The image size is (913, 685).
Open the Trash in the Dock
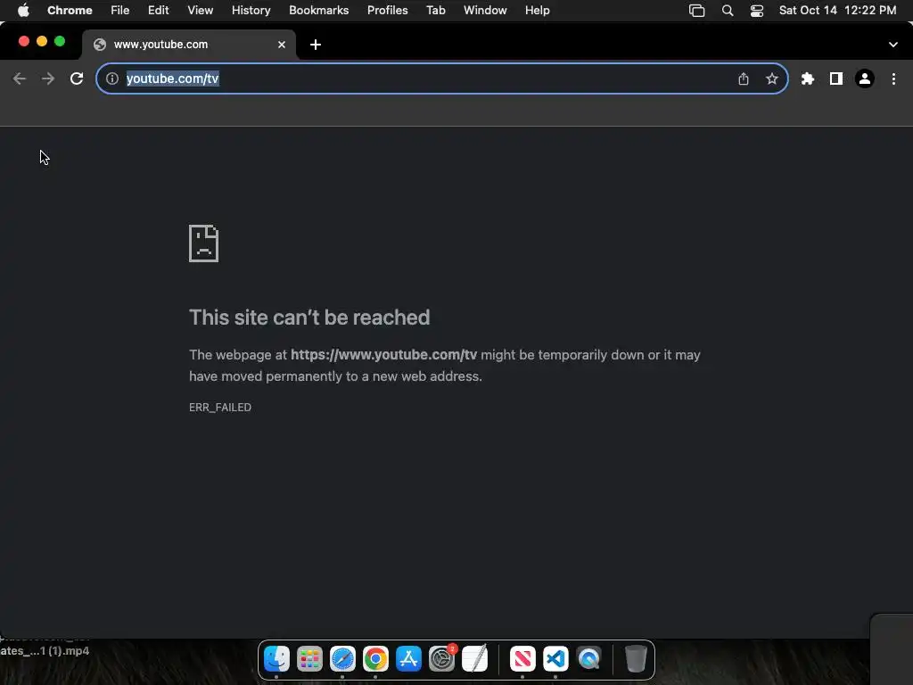click(x=636, y=659)
